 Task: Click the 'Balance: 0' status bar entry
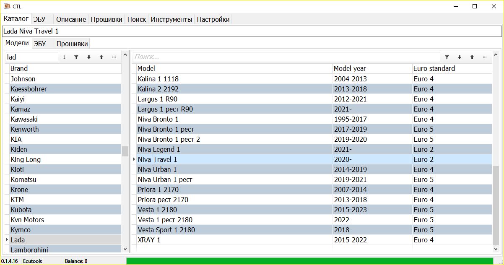(x=76, y=261)
